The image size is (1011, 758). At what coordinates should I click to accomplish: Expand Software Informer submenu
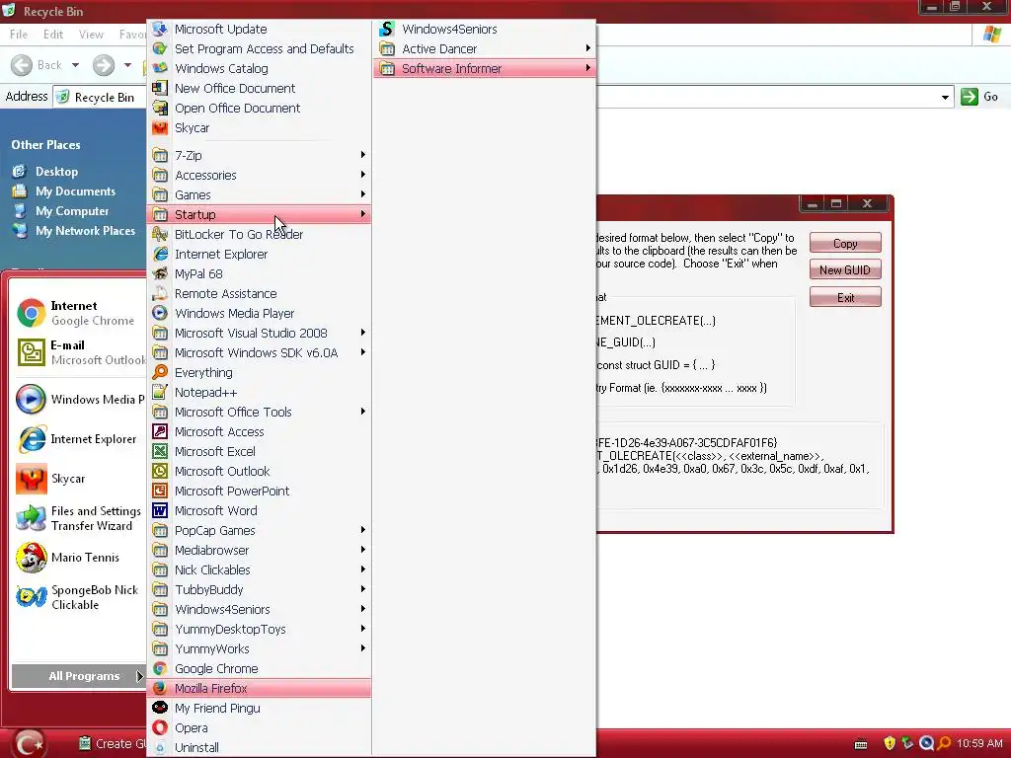click(x=485, y=69)
